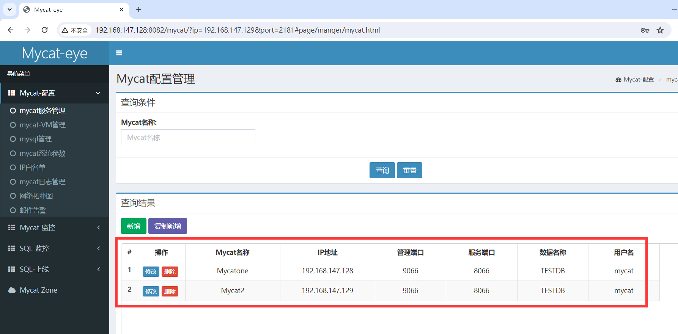This screenshot has height=334, width=678.
Task: Click circle icon beside mysql管理
Action: (13, 139)
